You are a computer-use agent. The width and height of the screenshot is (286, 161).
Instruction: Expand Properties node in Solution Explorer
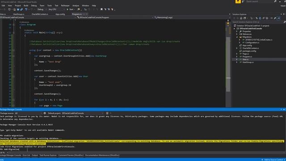coord(237,31)
